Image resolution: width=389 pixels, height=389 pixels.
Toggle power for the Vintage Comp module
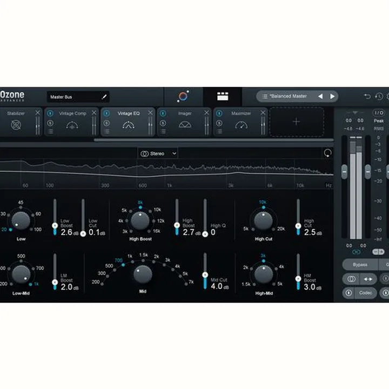(50, 113)
